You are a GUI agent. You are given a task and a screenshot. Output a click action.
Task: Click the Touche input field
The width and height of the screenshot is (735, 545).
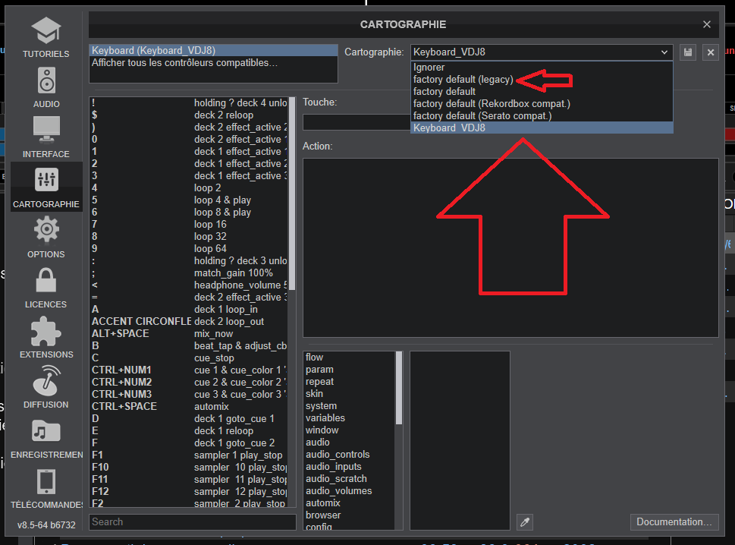pos(357,122)
